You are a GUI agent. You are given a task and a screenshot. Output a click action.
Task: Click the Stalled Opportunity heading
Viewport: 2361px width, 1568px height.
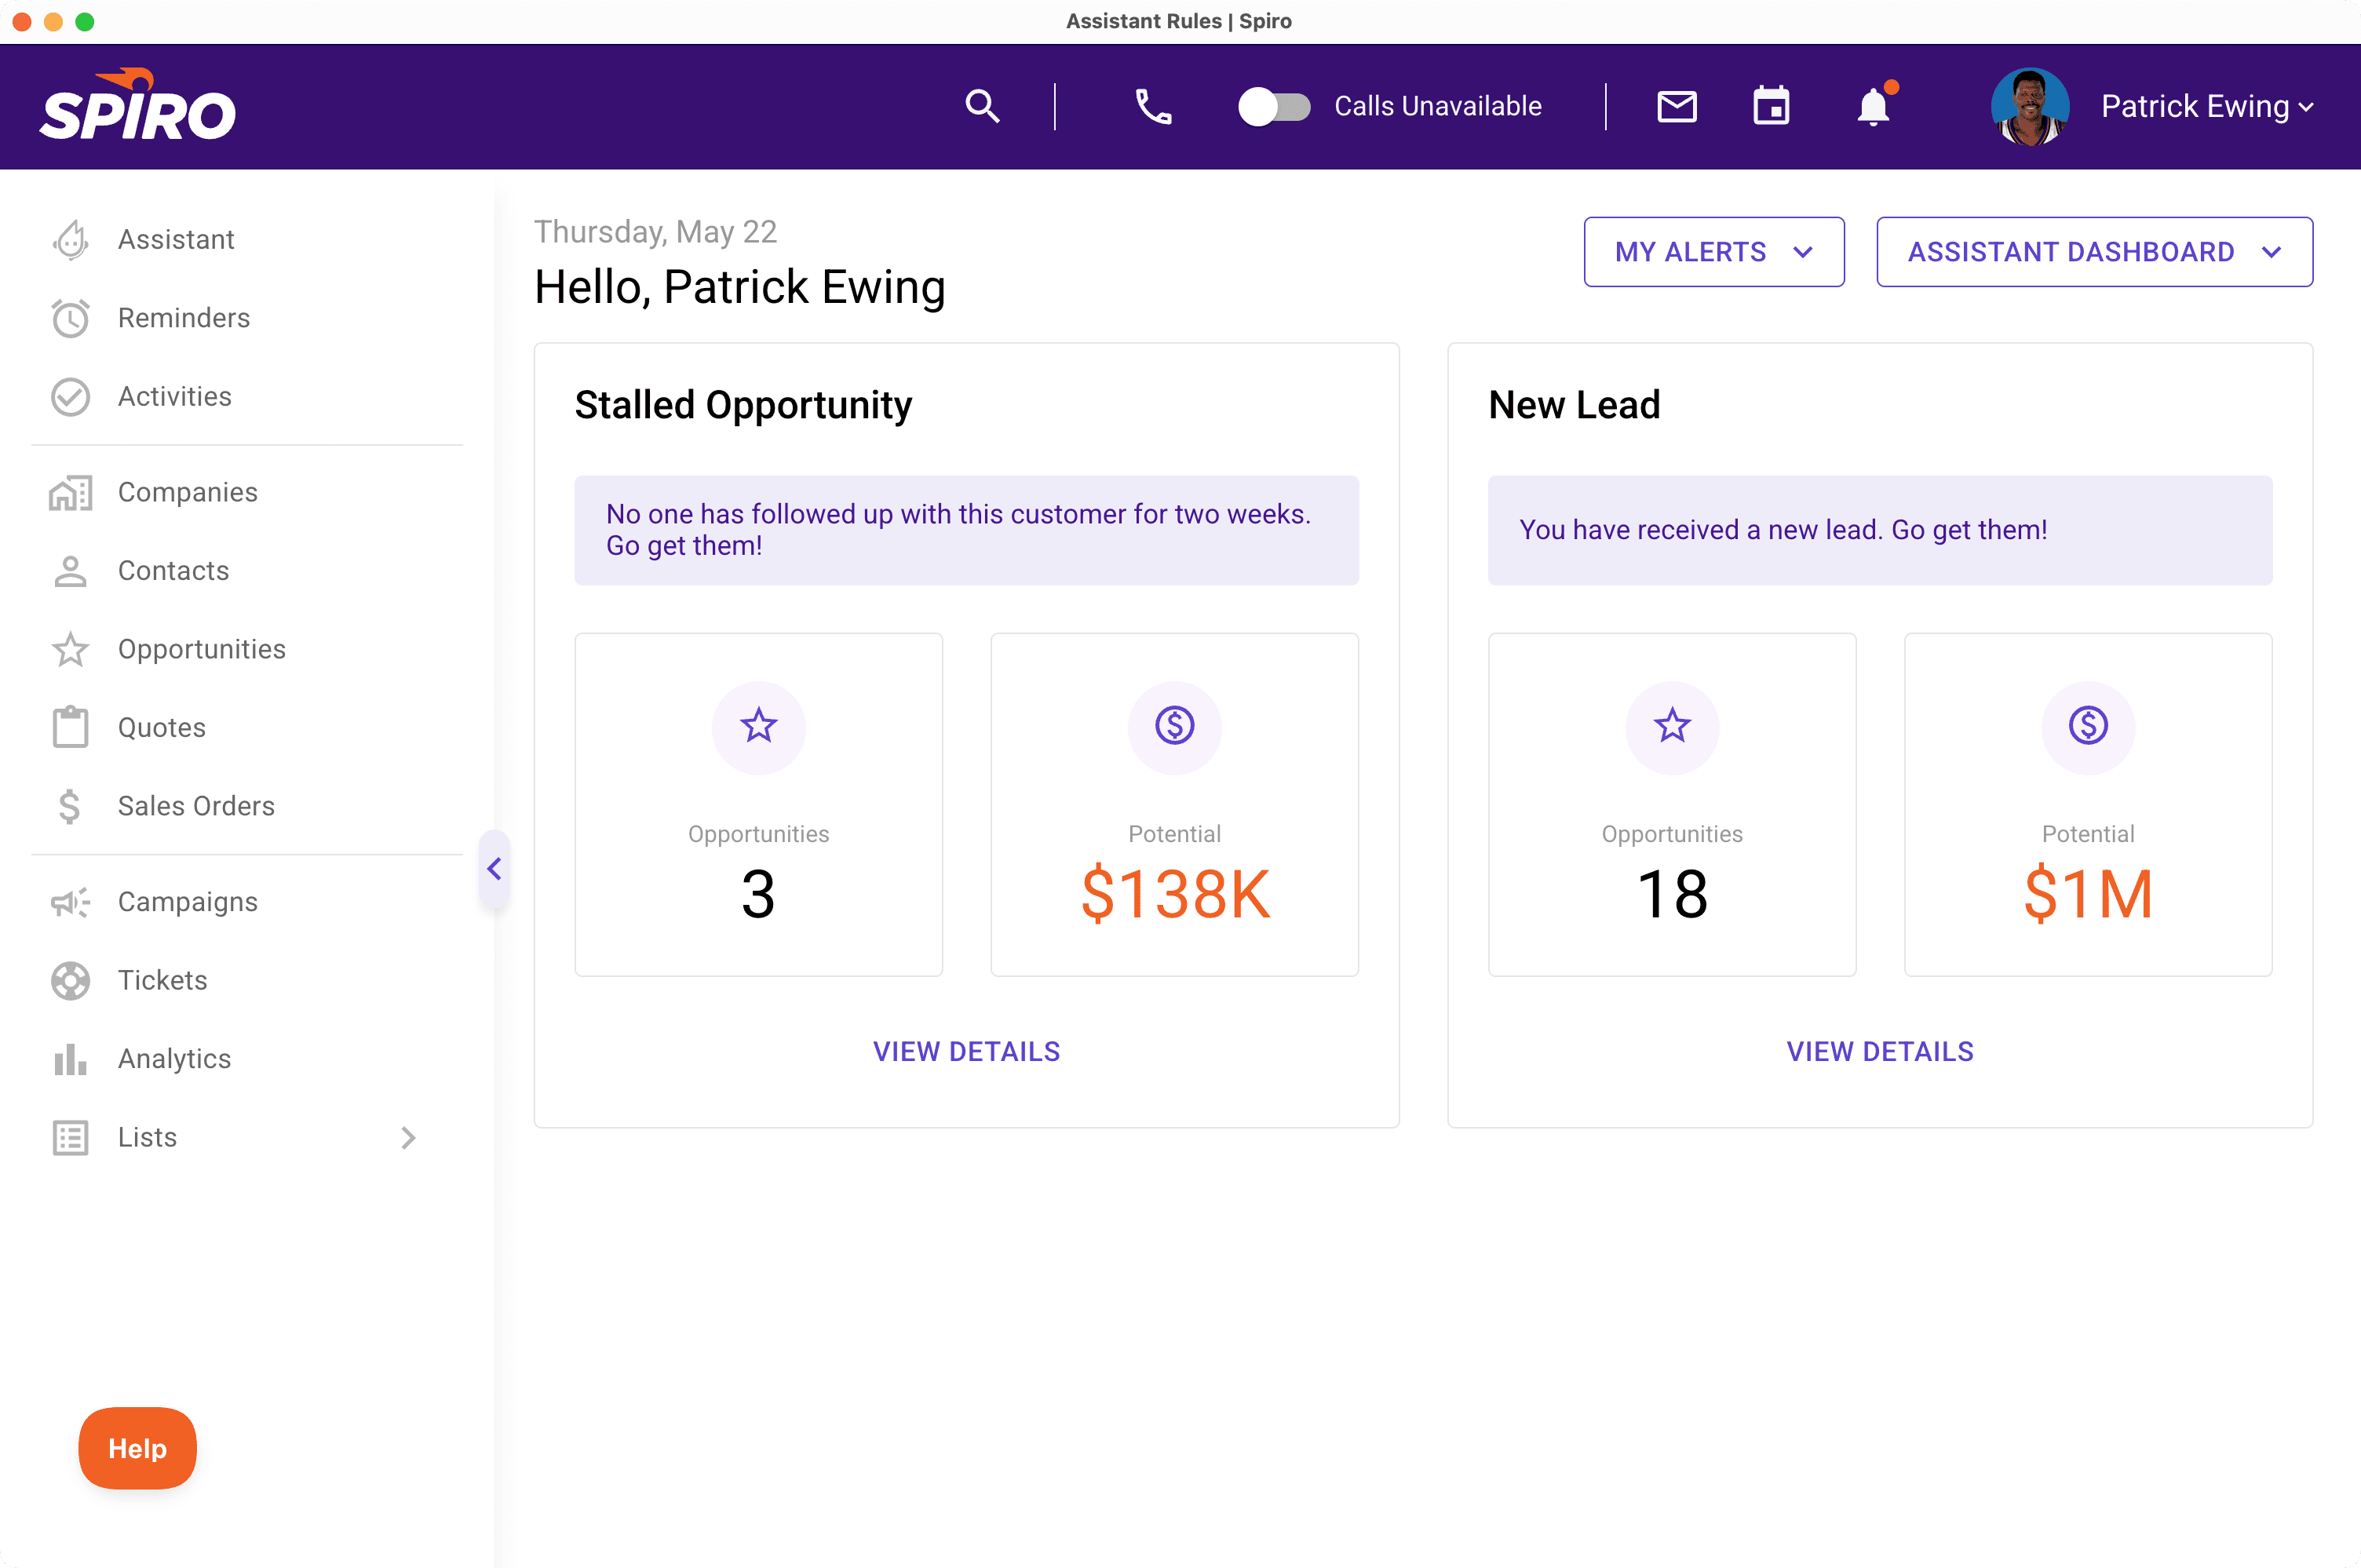coord(743,406)
